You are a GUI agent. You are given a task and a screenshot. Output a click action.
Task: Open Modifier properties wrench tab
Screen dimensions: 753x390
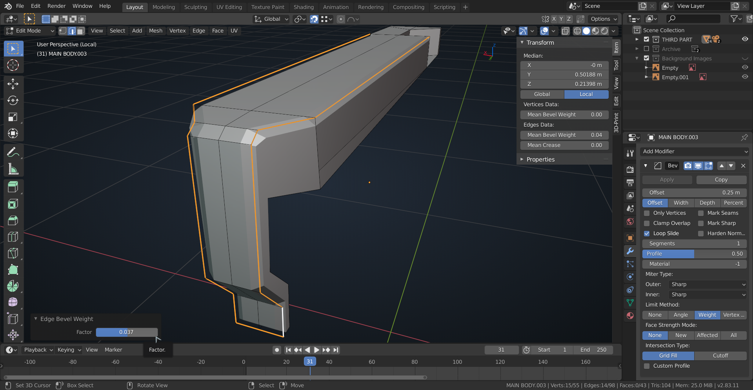pos(630,251)
